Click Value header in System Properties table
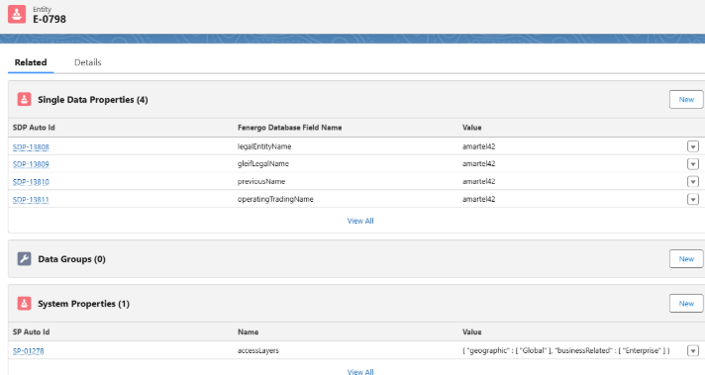This screenshot has height=375, width=705. pyautogui.click(x=471, y=331)
